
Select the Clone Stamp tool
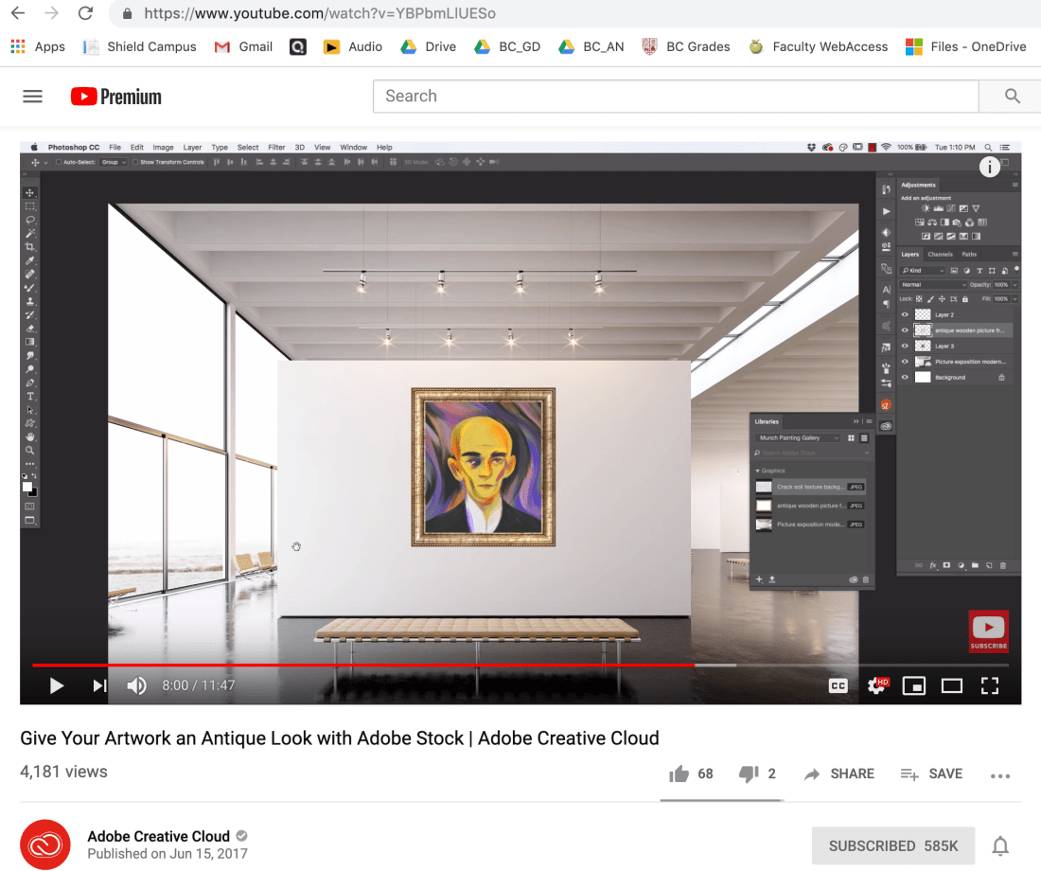30,300
